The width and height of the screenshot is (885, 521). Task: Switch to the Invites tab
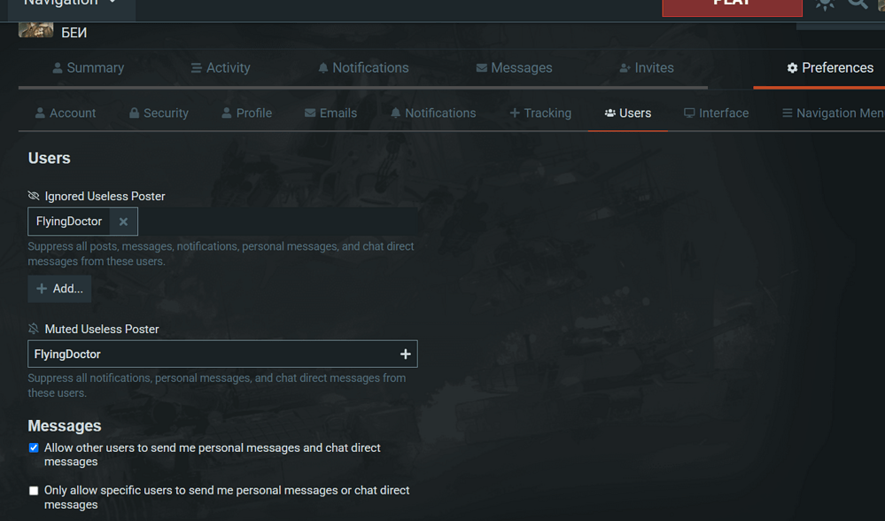click(653, 67)
